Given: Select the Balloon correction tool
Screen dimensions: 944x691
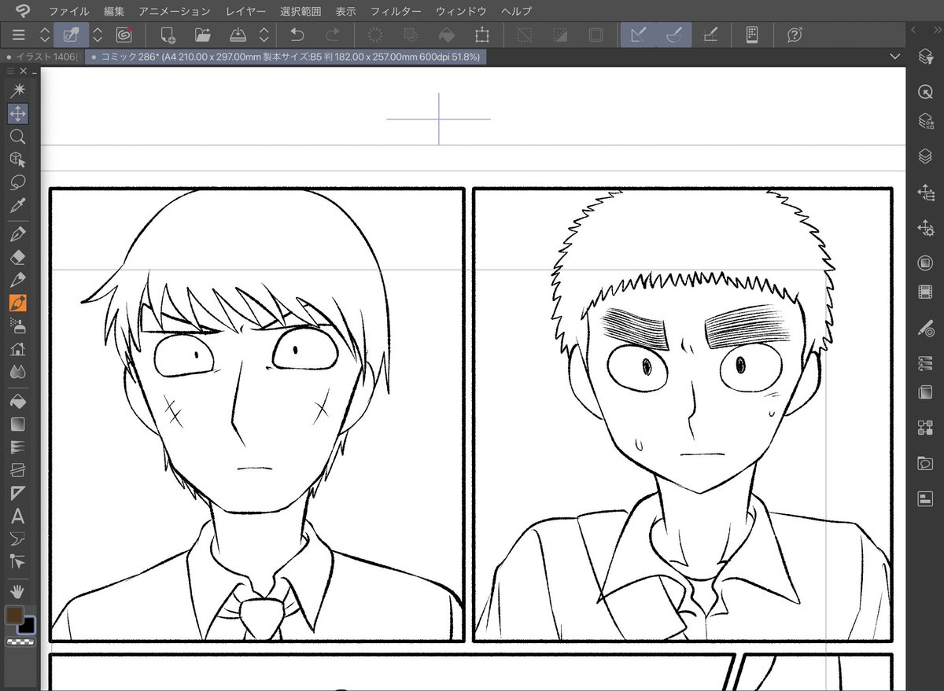Looking at the screenshot, I should click(18, 538).
